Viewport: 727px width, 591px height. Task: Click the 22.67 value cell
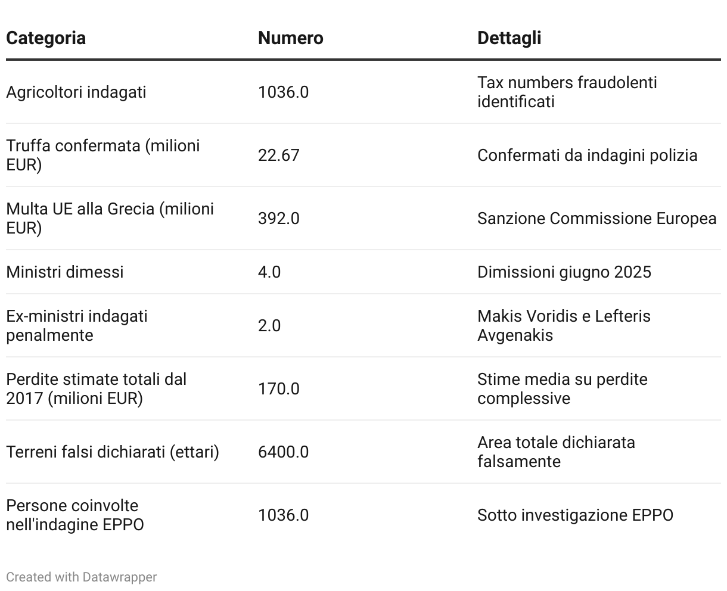pyautogui.click(x=279, y=155)
